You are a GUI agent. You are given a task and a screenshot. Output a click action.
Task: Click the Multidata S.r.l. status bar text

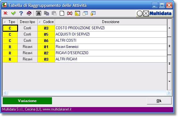click(x=37, y=109)
